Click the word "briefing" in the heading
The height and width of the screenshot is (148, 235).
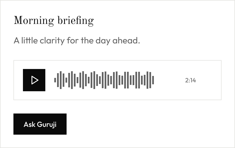click(x=76, y=21)
